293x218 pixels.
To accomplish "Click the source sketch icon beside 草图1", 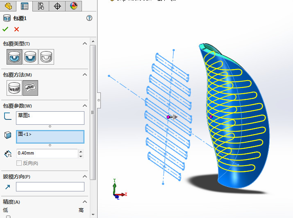I will click(8, 116).
